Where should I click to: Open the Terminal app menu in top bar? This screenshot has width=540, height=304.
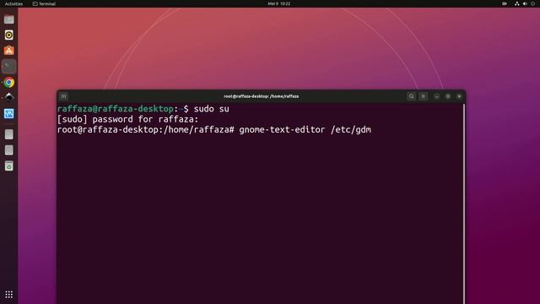[44, 3]
